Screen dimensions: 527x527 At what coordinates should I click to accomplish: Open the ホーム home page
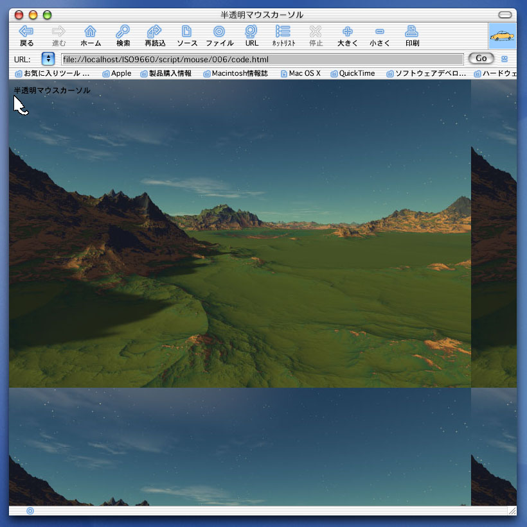coord(91,35)
